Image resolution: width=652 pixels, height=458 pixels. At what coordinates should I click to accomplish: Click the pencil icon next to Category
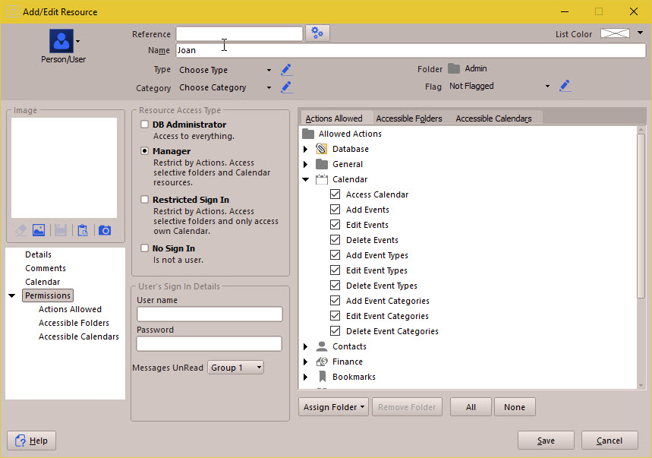(x=286, y=87)
